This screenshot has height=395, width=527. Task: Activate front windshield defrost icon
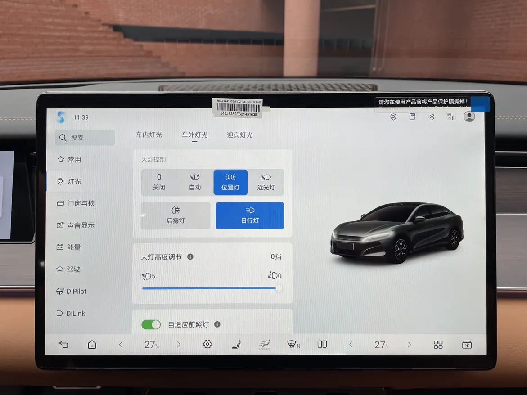293,345
